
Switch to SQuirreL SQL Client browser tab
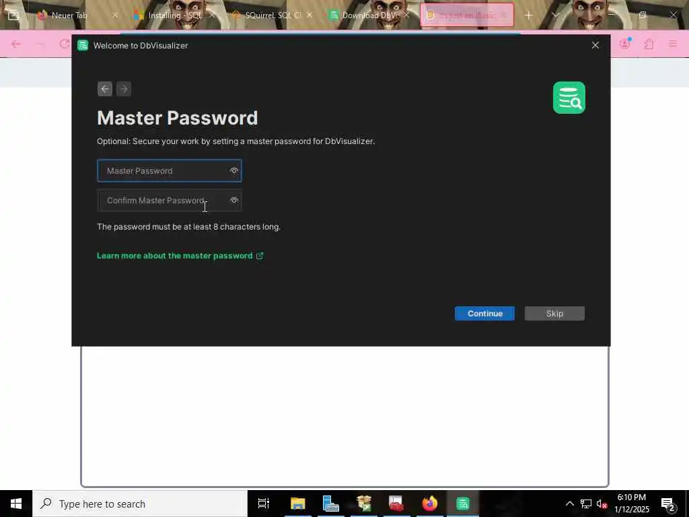pyautogui.click(x=272, y=15)
